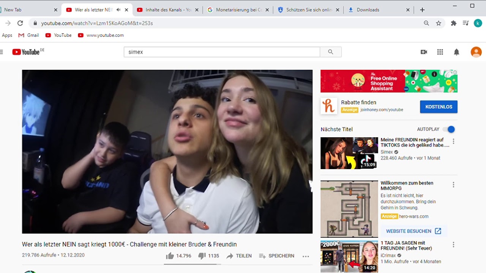Switch to the Schützen Sie sich online tab
The image size is (486, 273).
click(x=309, y=10)
